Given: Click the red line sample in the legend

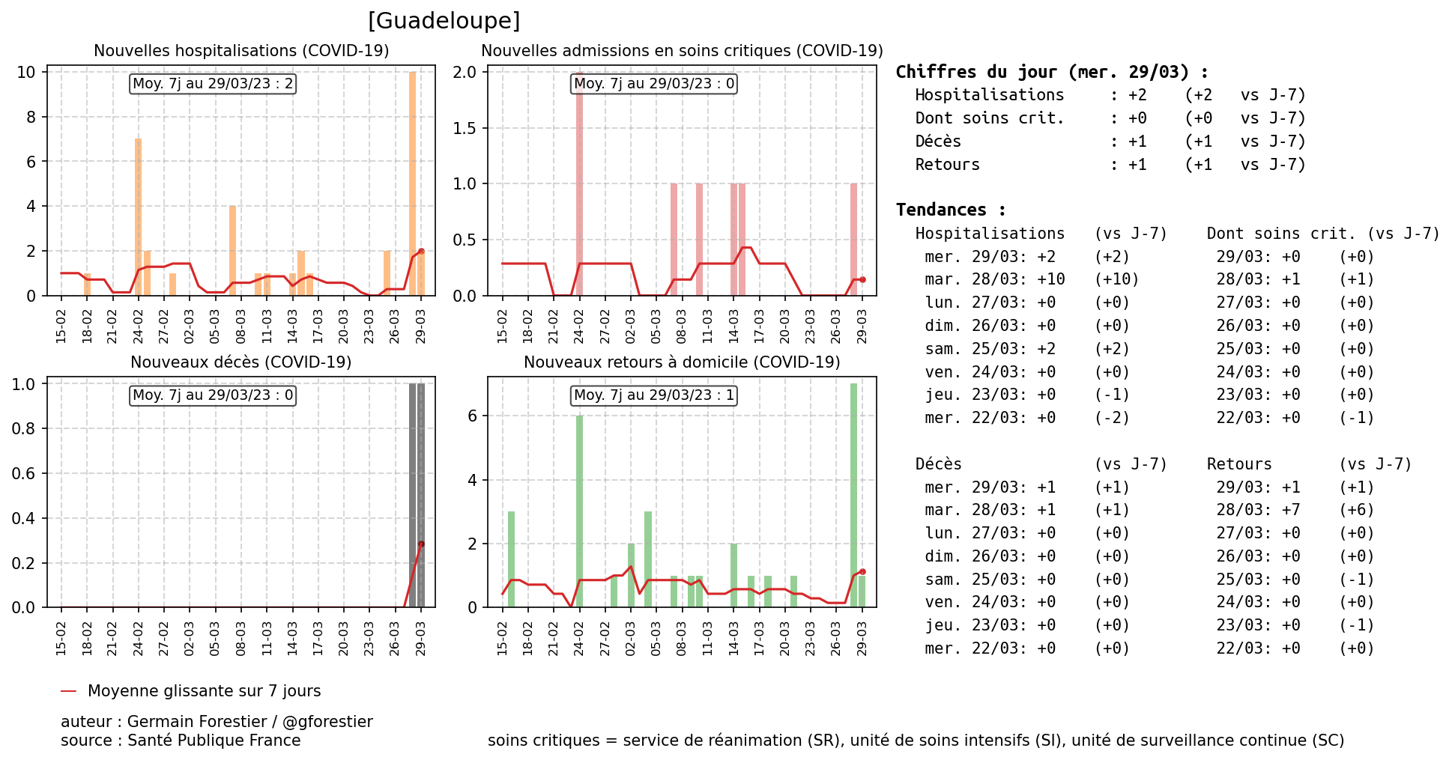Looking at the screenshot, I should tap(68, 691).
